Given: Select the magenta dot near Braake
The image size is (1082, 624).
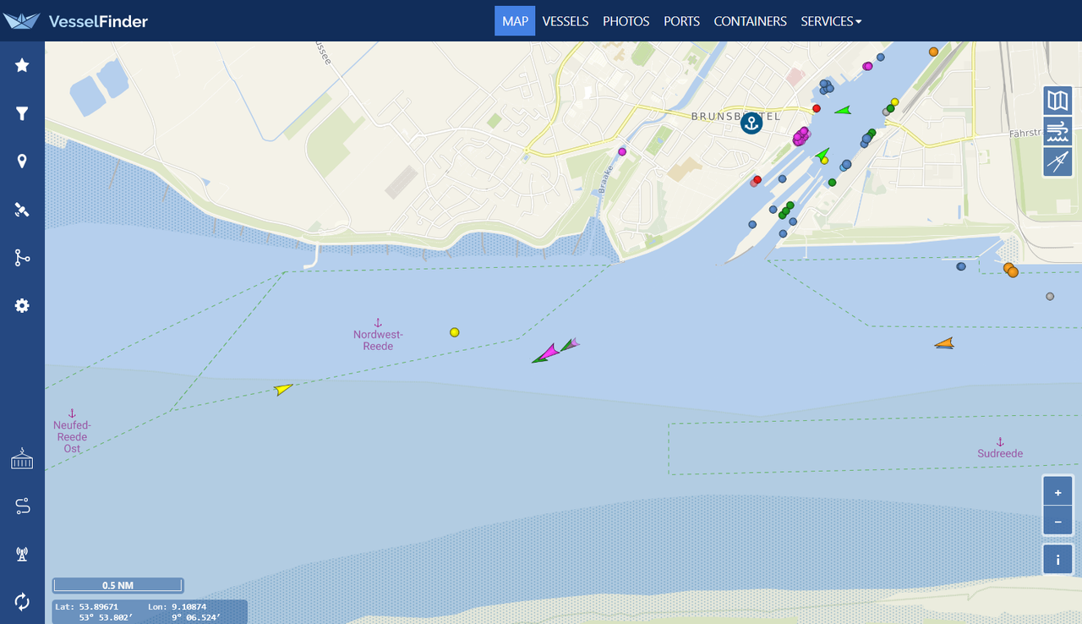Looking at the screenshot, I should click(x=622, y=152).
